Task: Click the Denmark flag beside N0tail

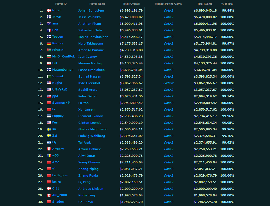Action: pyautogui.click(x=49, y=10)
